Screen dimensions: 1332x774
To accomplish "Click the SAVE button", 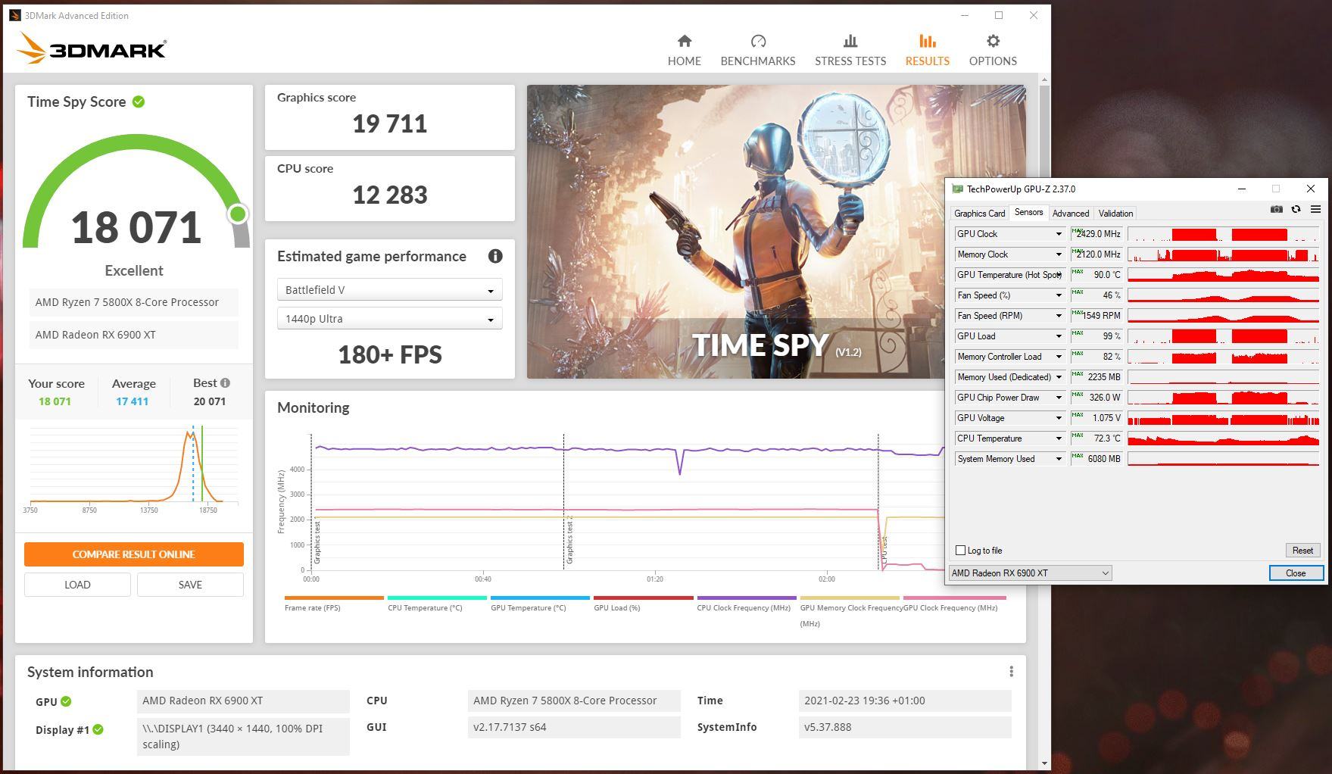I will click(190, 585).
